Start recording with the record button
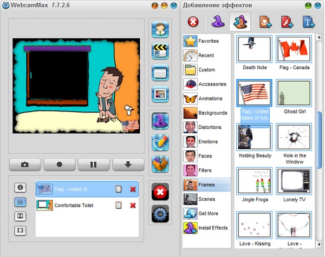Viewport: 325px width, 257px height. tap(59, 164)
